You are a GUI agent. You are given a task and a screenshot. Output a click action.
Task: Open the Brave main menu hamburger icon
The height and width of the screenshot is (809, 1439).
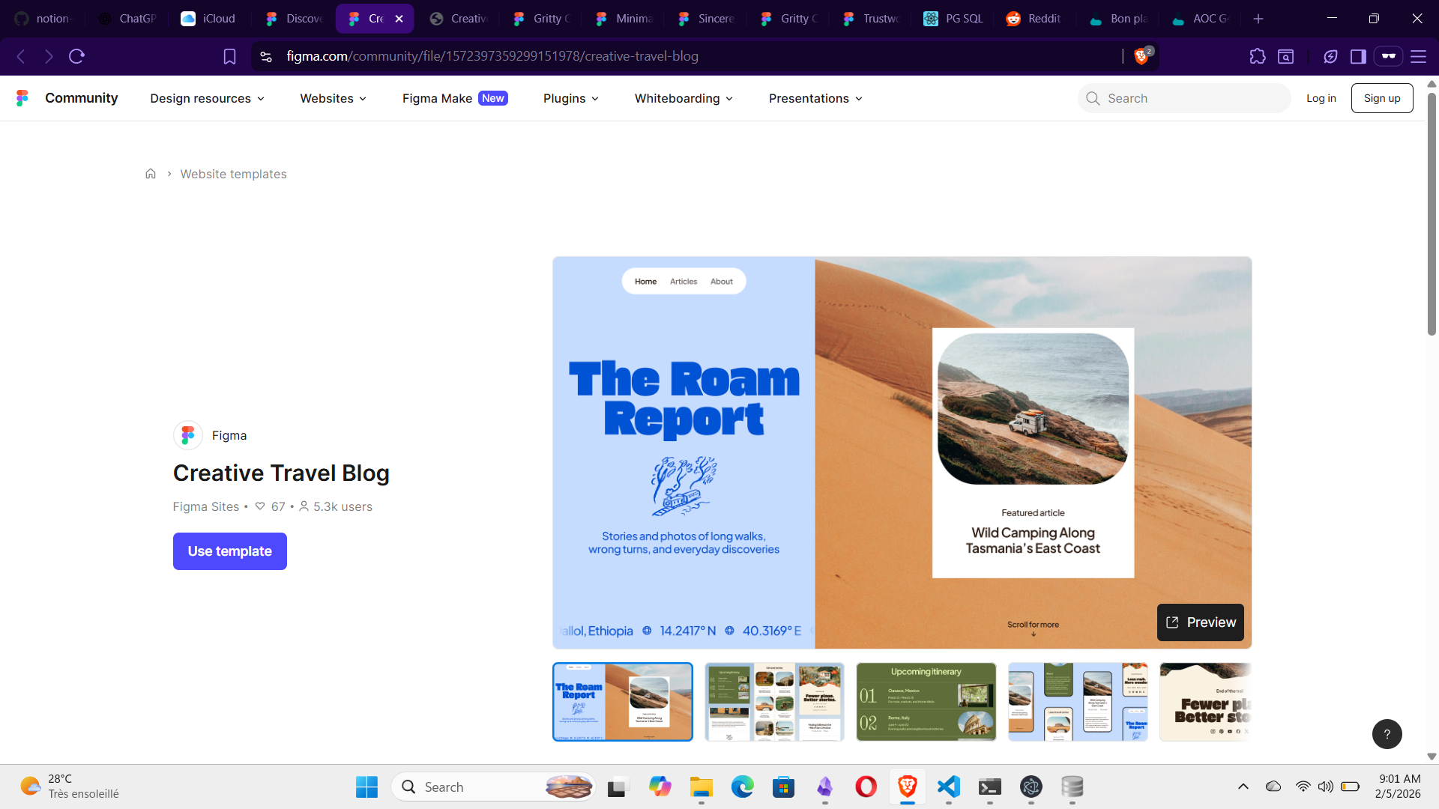(1418, 56)
